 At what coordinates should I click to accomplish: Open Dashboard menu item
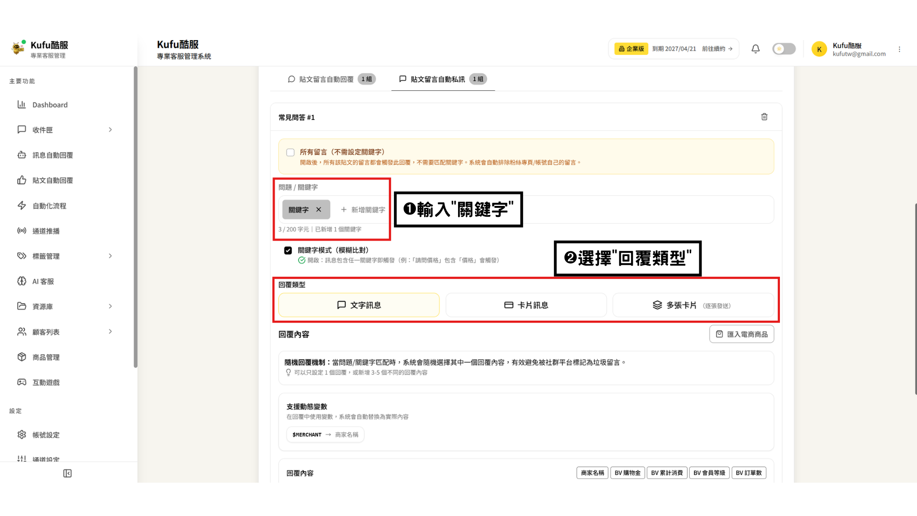[x=67, y=105]
